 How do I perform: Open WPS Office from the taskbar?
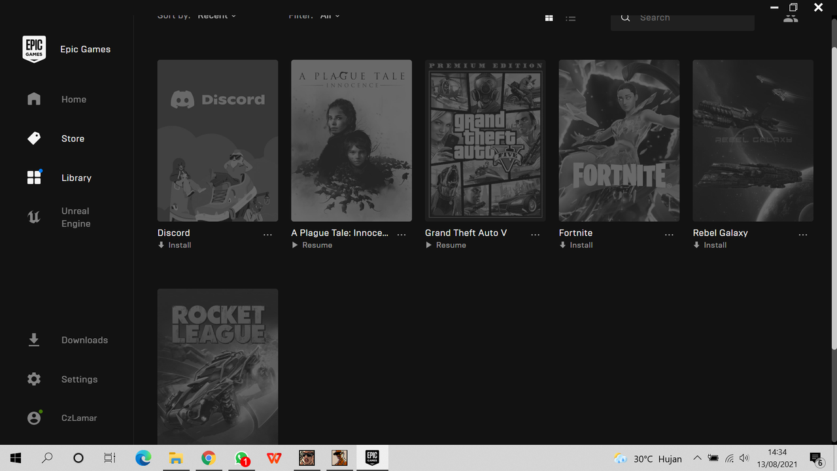[274, 458]
